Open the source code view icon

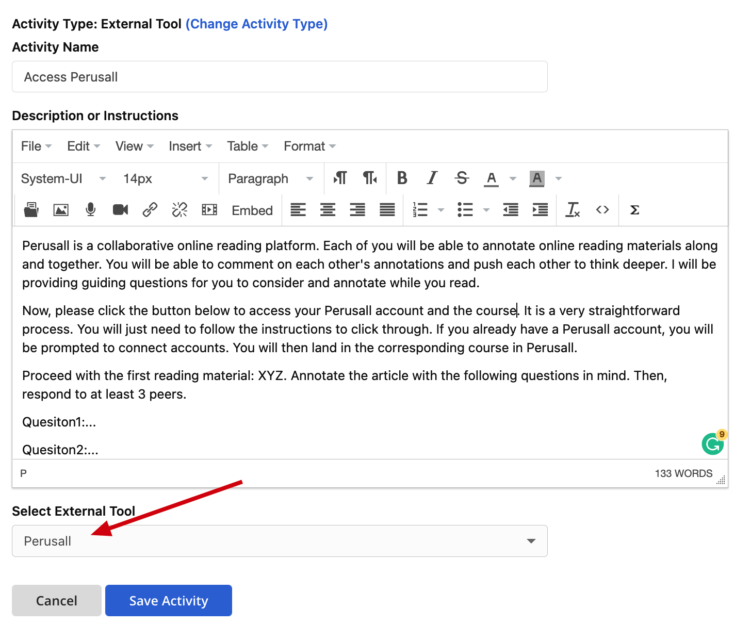(x=602, y=210)
